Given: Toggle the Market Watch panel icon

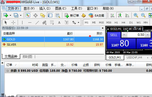Looking at the screenshot, I should tap(28, 15).
